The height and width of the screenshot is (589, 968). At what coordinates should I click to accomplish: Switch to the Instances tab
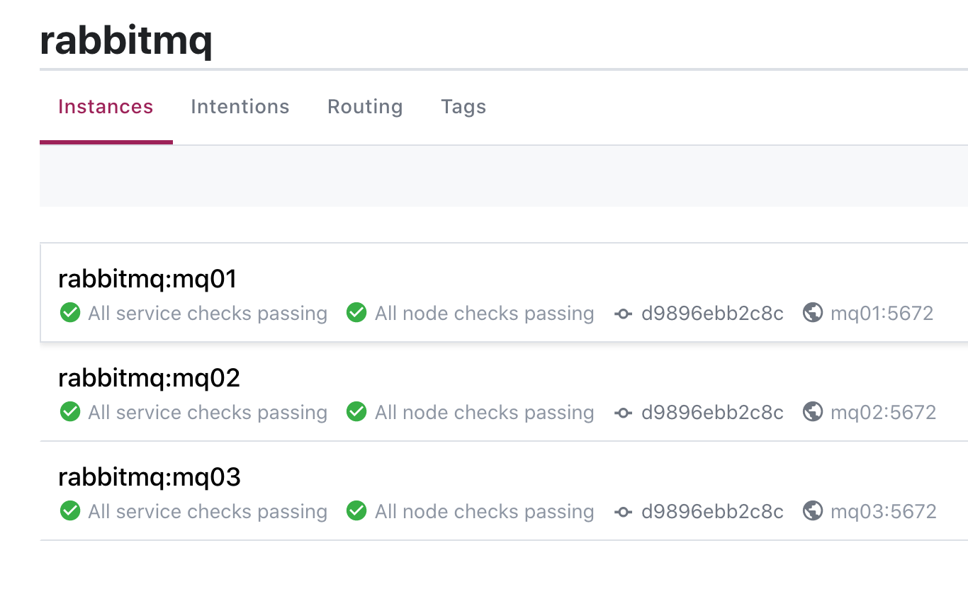pyautogui.click(x=106, y=107)
